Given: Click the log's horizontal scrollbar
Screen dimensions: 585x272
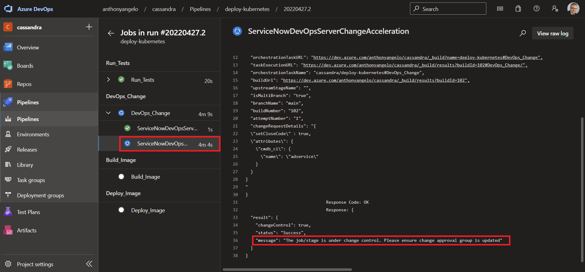Looking at the screenshot, I should [x=287, y=270].
